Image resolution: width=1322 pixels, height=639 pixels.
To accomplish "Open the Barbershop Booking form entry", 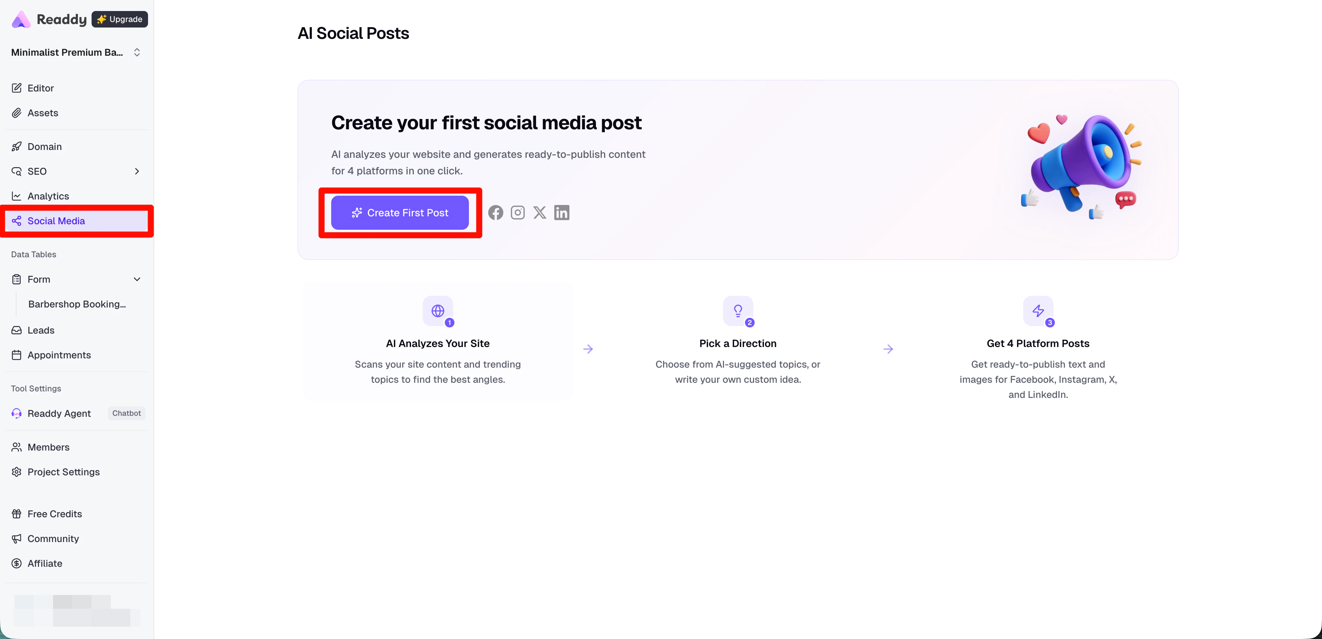I will tap(77, 304).
